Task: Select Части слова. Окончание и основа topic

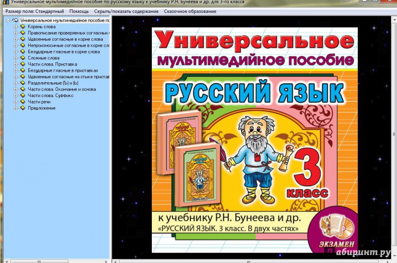Action: click(x=62, y=89)
